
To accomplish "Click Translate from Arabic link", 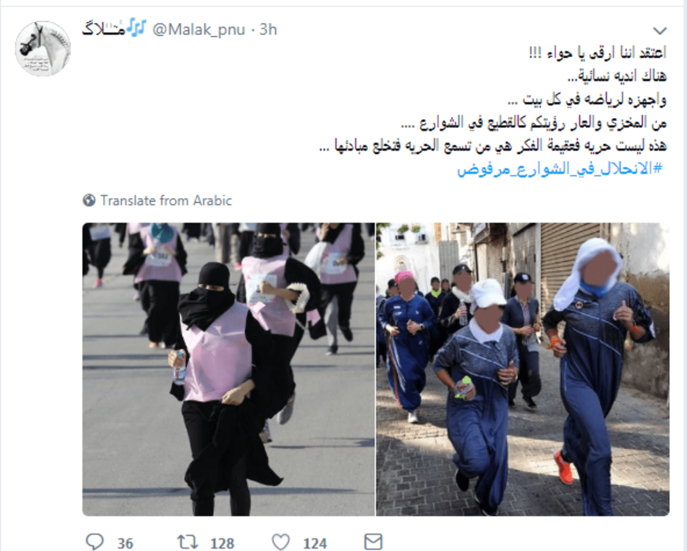I will point(166,201).
